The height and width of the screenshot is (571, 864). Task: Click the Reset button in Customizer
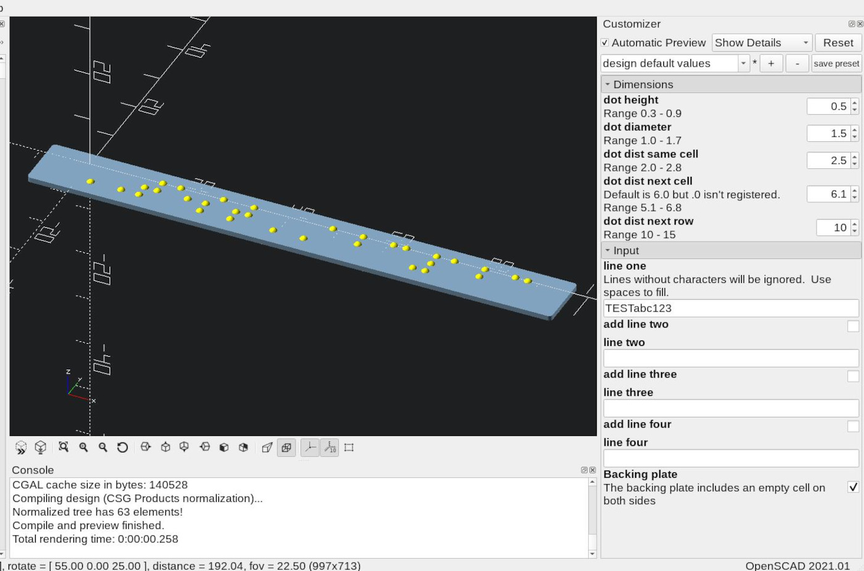837,43
